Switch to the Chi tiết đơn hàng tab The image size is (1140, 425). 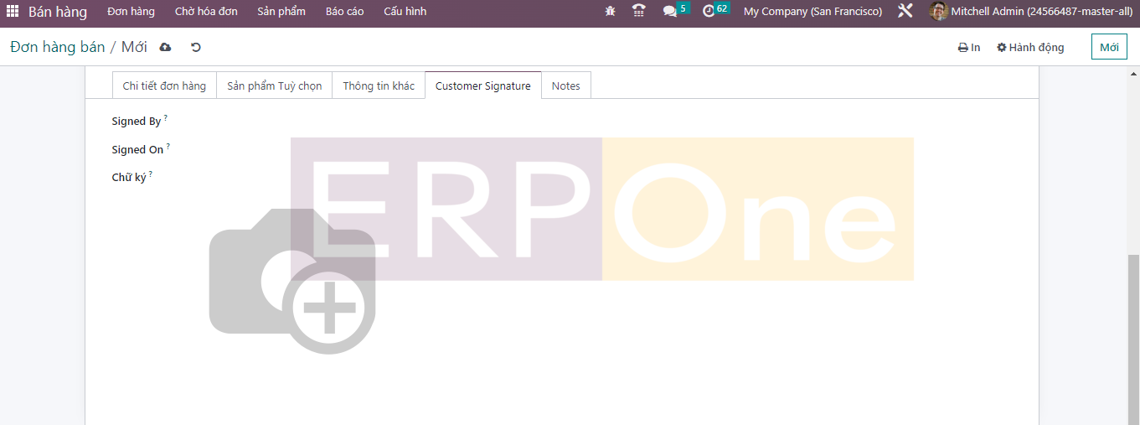tap(164, 86)
